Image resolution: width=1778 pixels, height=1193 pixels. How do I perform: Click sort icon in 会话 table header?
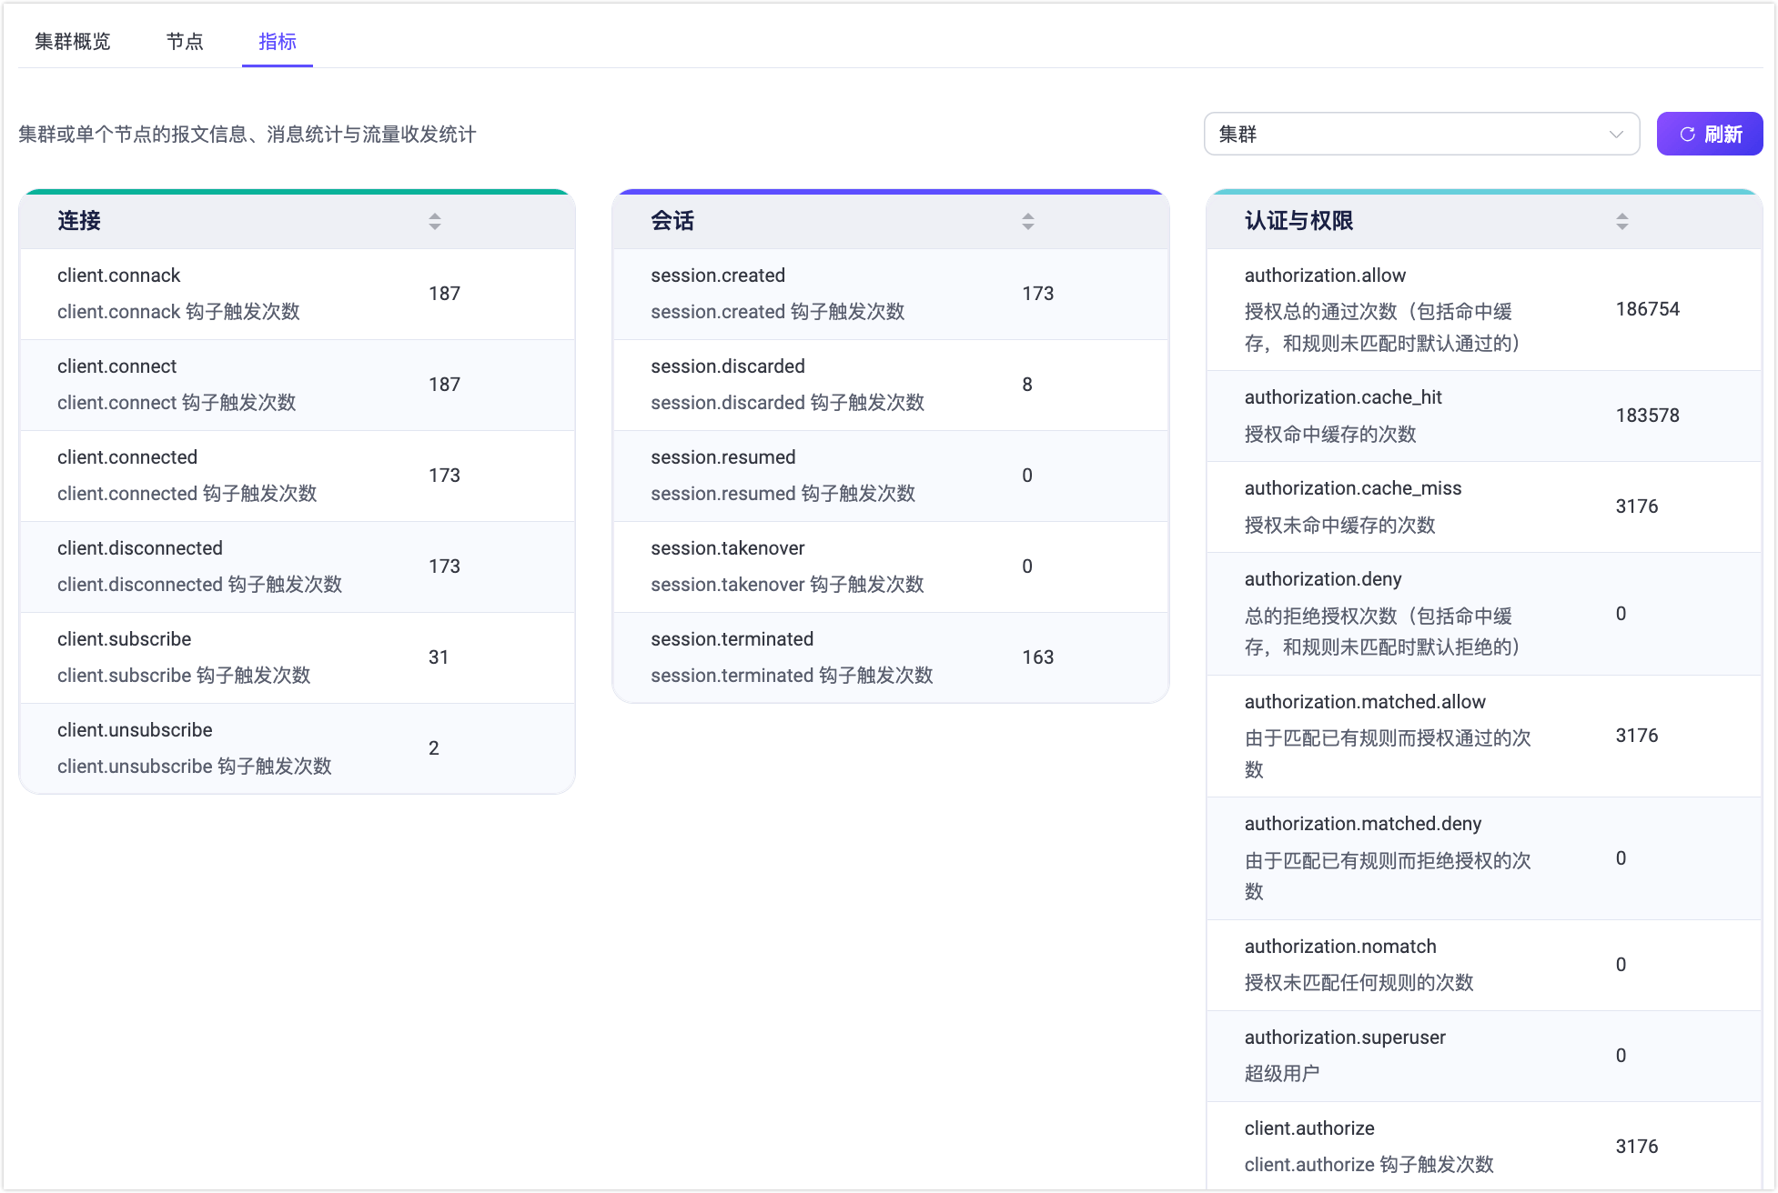point(1028,221)
